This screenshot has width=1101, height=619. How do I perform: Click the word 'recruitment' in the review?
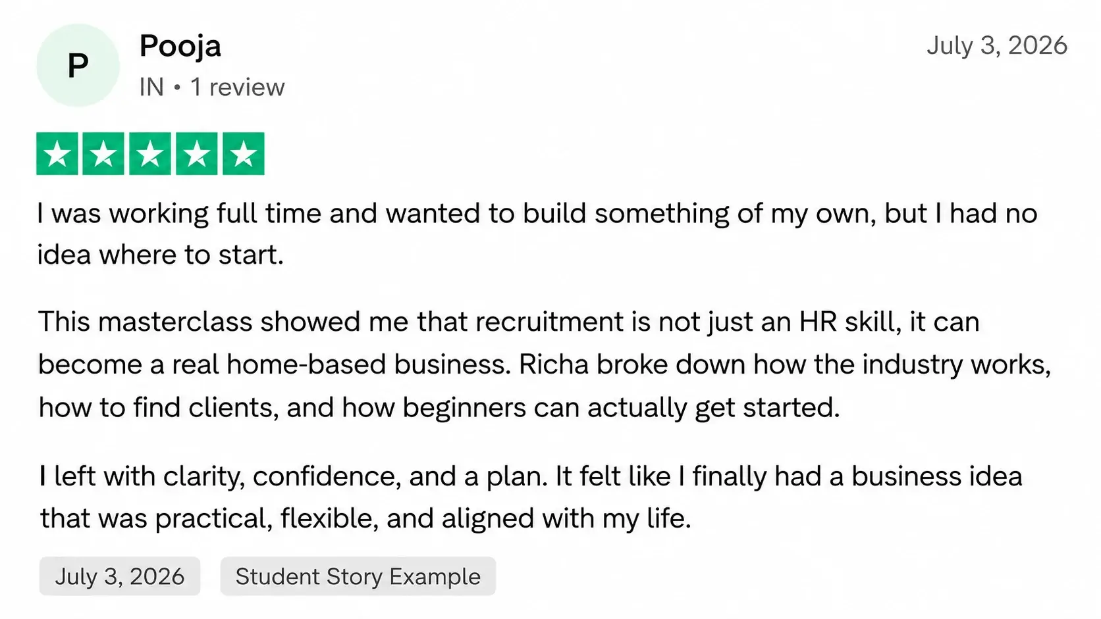(x=550, y=322)
